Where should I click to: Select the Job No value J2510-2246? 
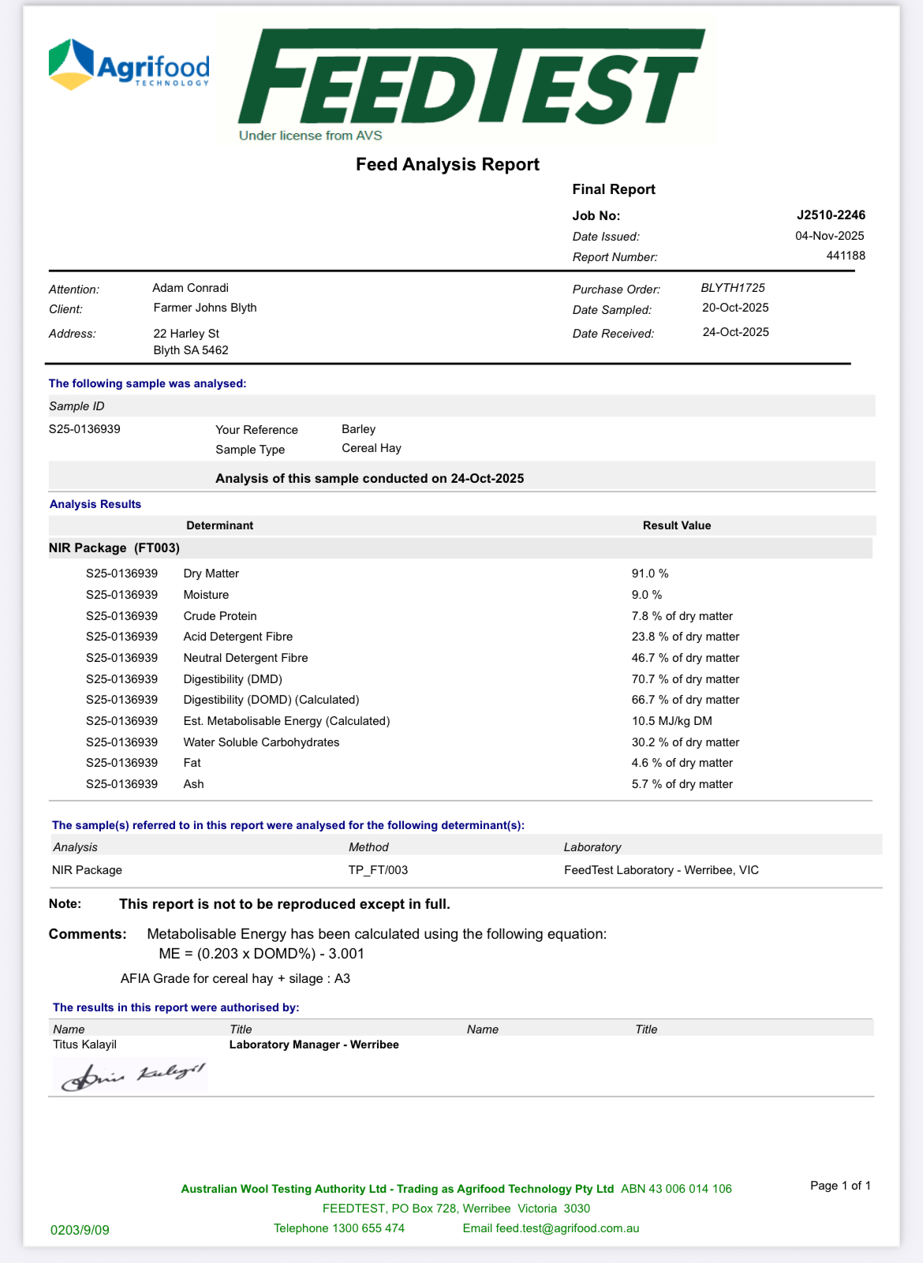[x=831, y=215]
